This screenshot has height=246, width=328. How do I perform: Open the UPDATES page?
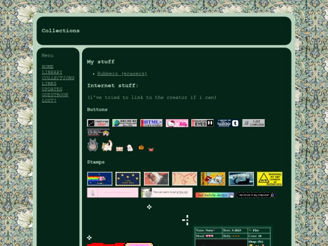pos(52,89)
